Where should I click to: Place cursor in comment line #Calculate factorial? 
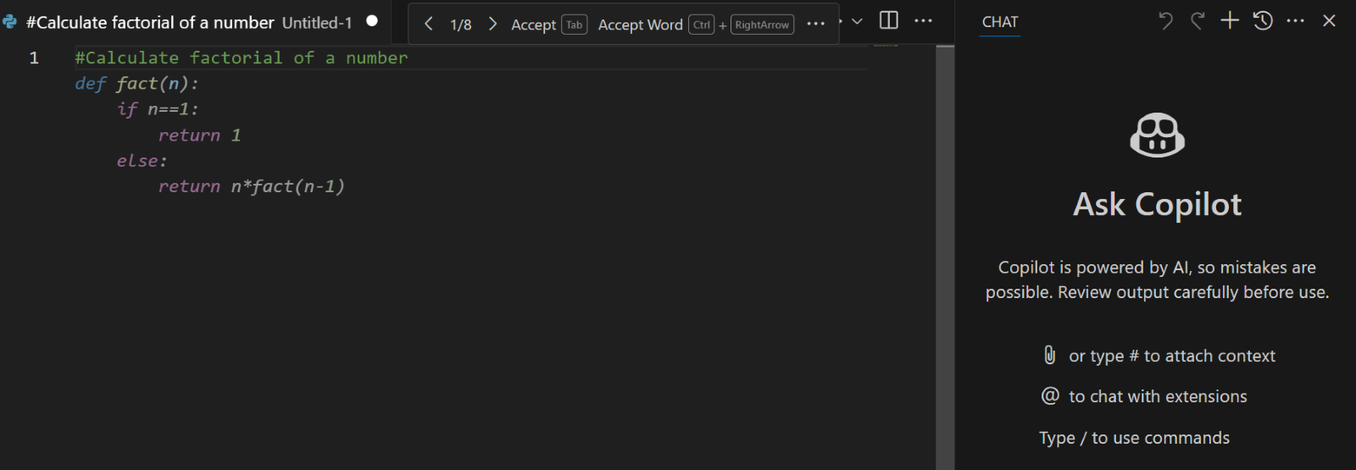242,58
